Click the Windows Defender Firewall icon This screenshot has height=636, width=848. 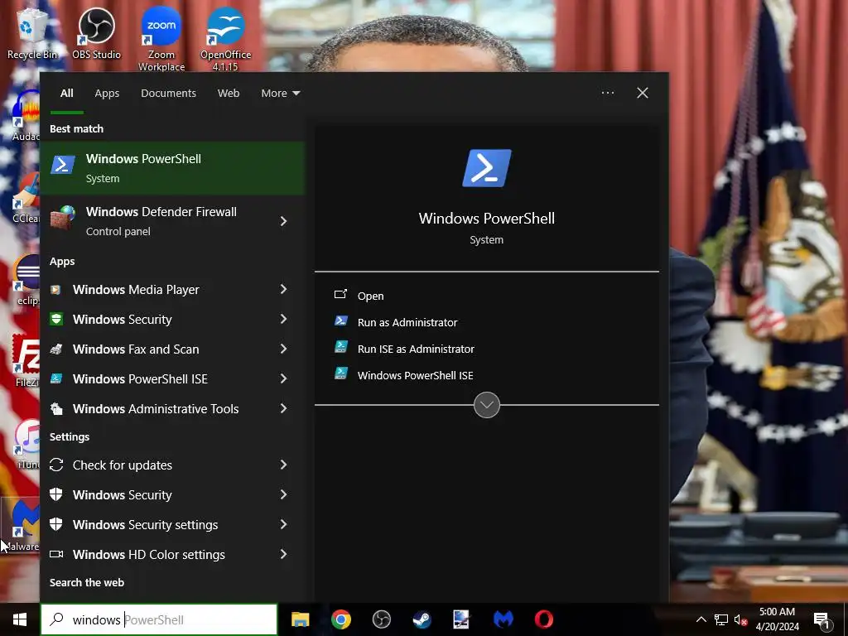pos(63,218)
